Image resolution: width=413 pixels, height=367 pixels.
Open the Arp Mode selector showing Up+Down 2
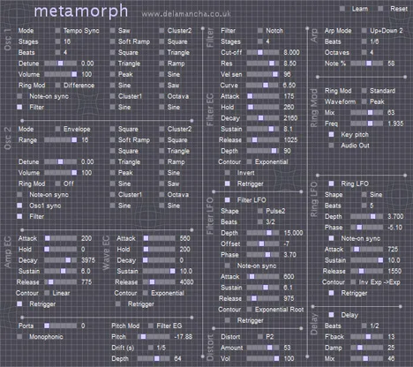coord(364,31)
